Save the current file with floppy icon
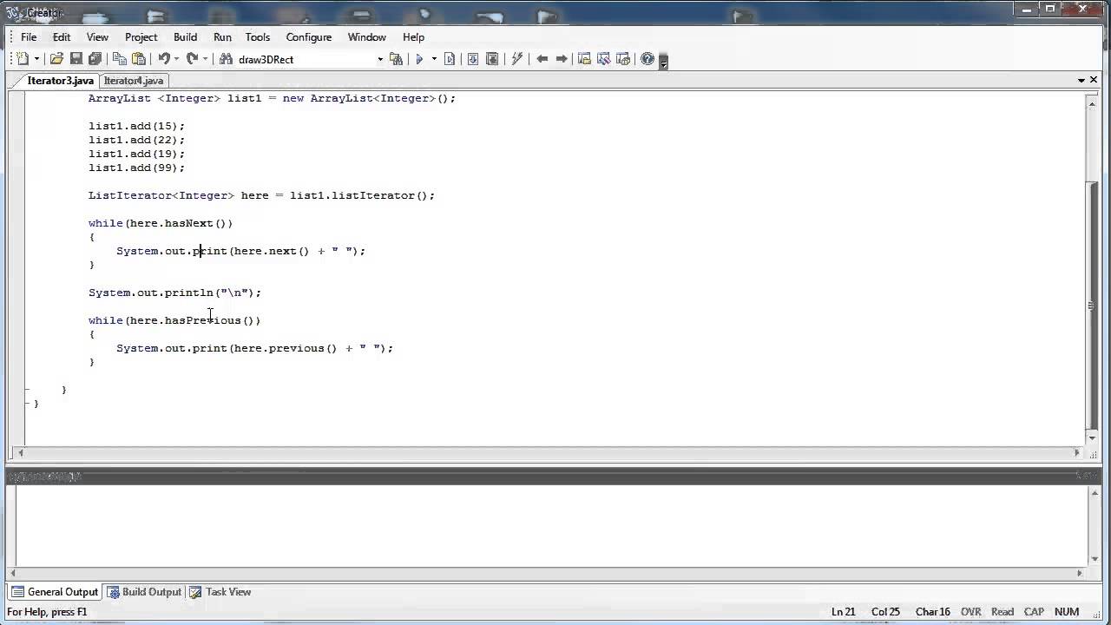 click(x=76, y=59)
